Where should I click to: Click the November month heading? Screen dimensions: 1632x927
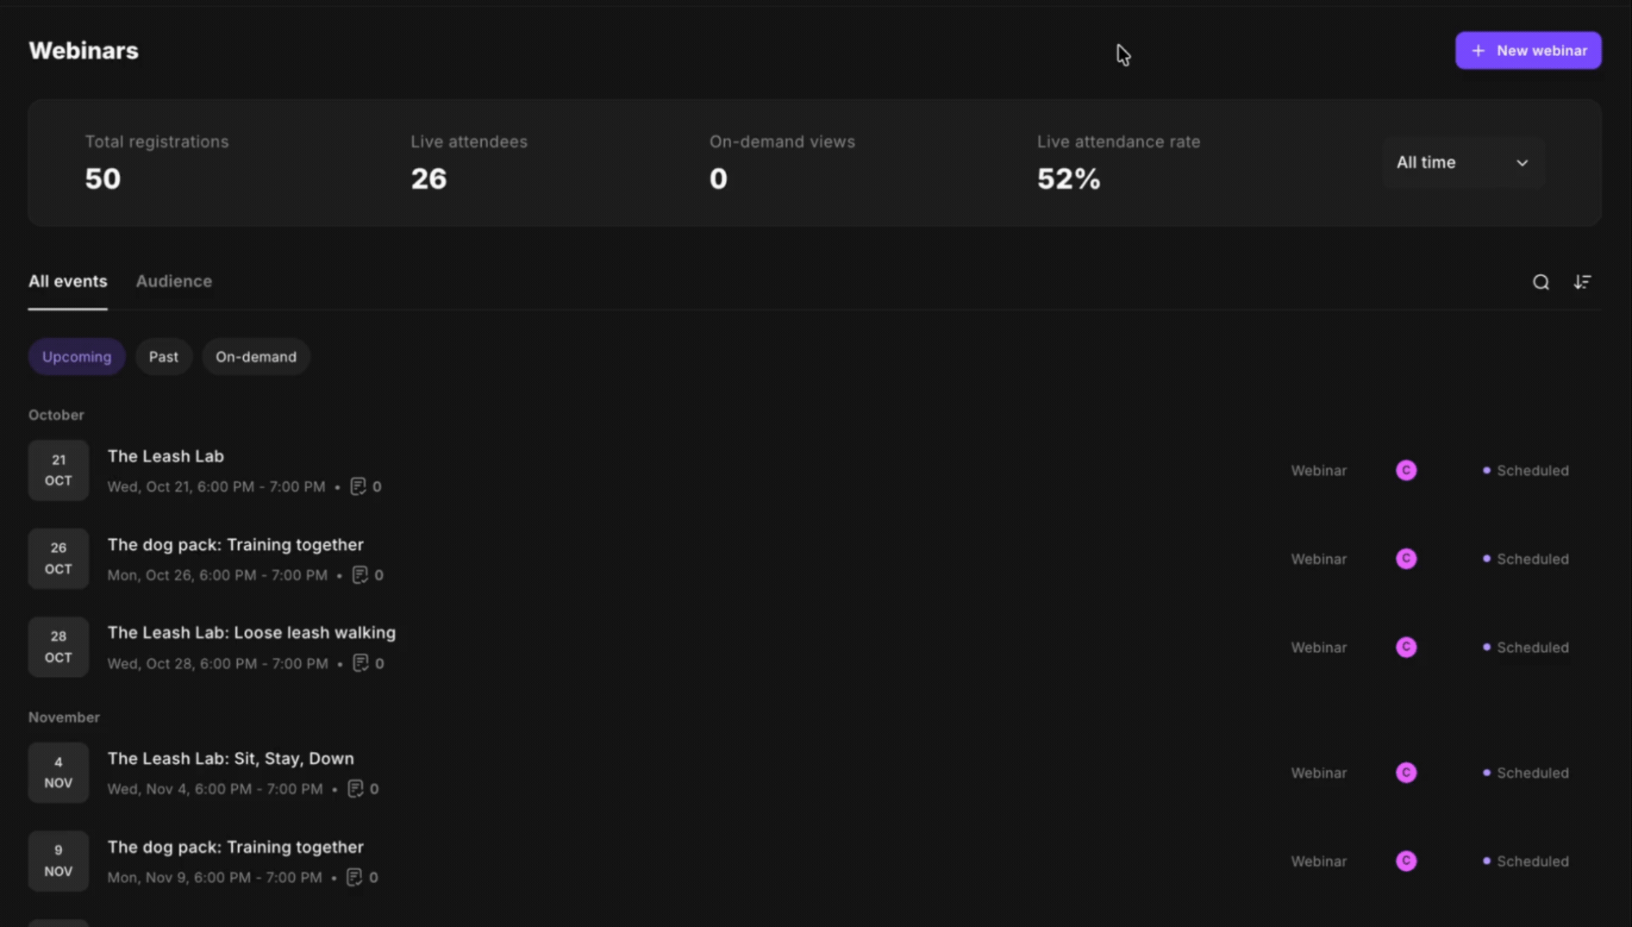[x=64, y=717]
